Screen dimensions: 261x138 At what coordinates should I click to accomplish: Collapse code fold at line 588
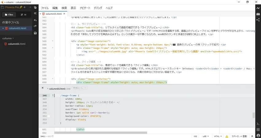pyautogui.click(x=53, y=41)
